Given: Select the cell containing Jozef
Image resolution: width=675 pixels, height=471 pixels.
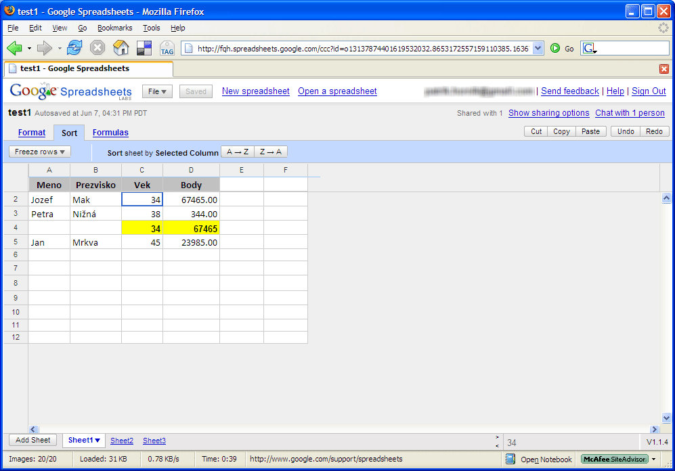Looking at the screenshot, I should (49, 200).
